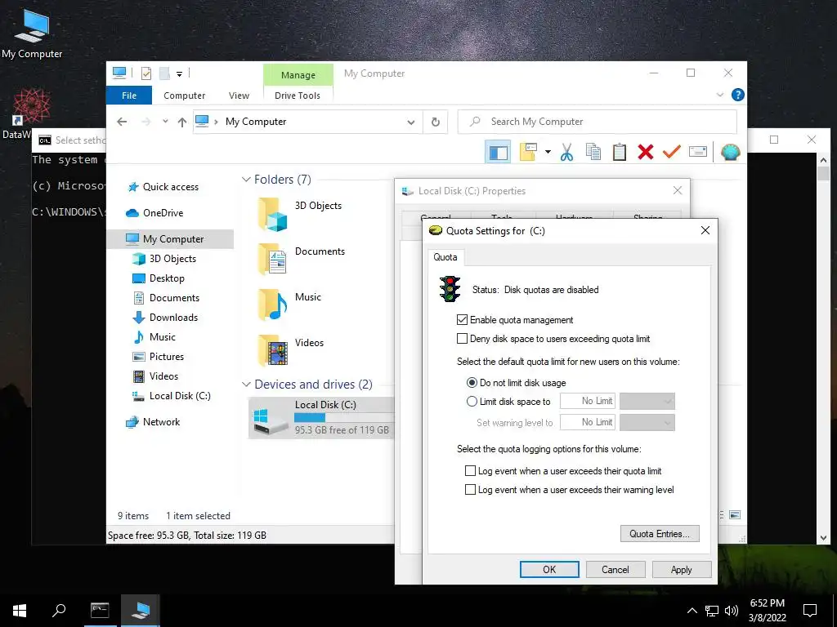Select Quick access in navigation pane

[x=170, y=187]
